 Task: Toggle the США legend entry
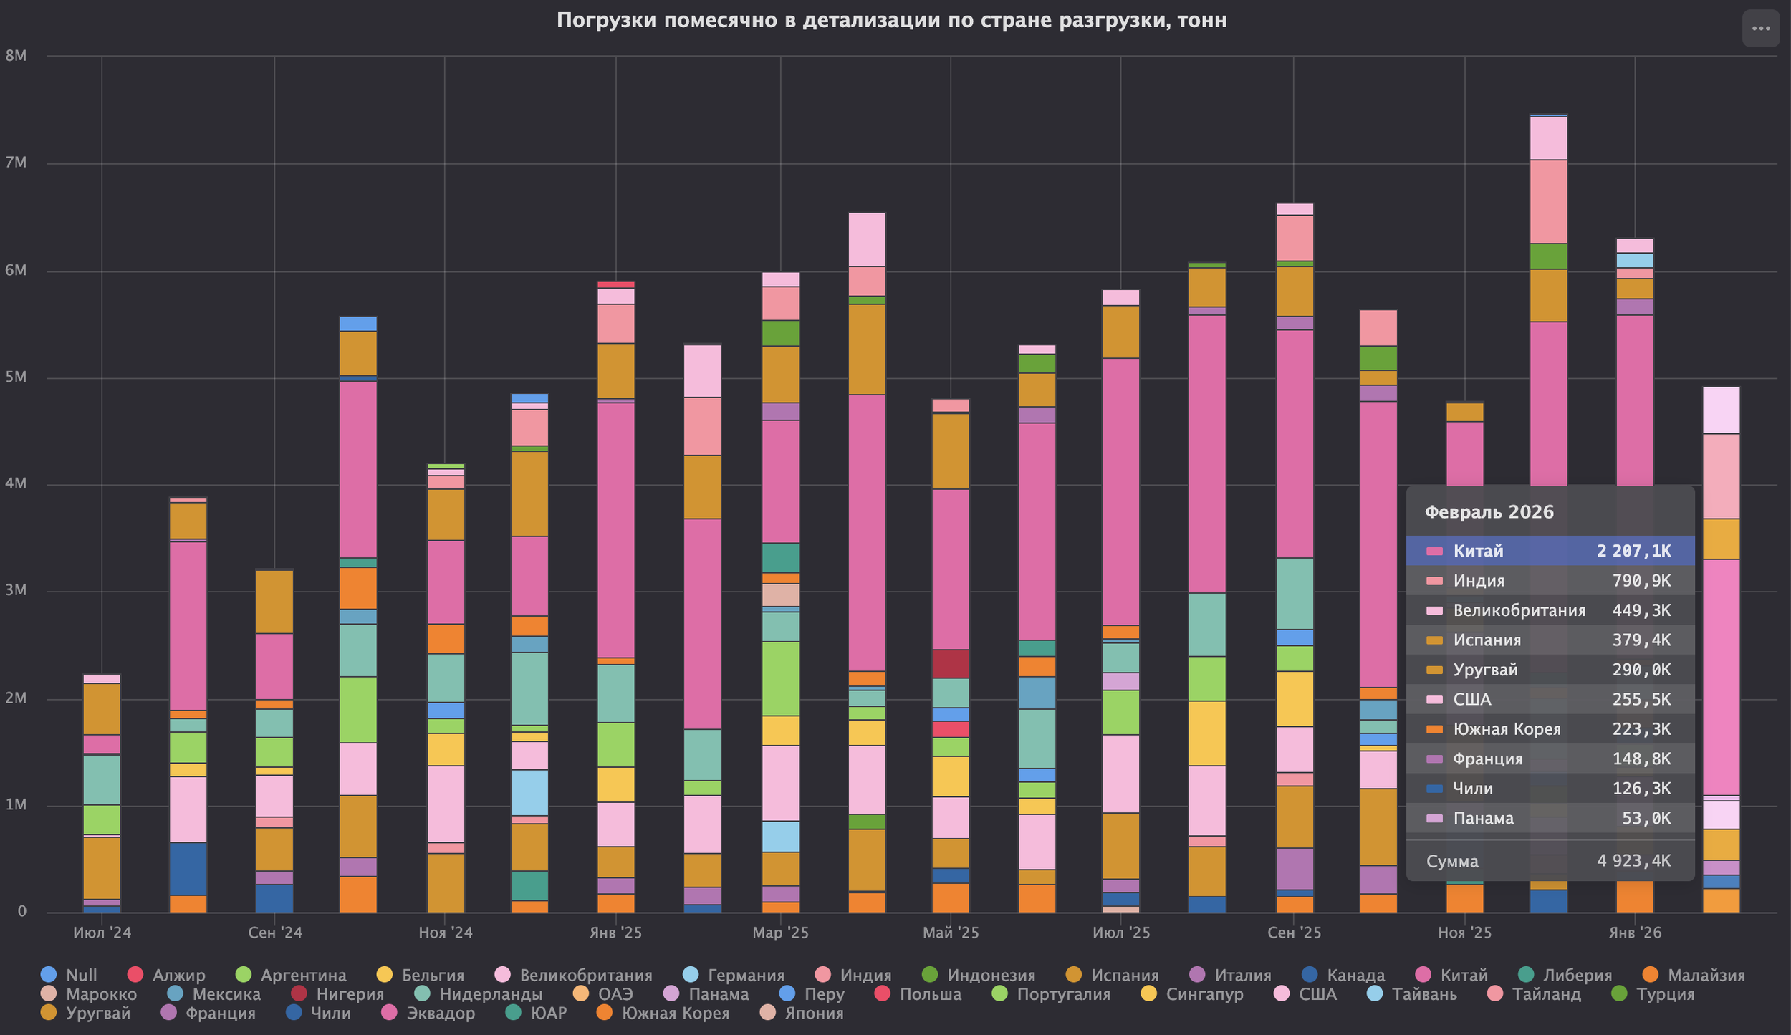(1317, 994)
